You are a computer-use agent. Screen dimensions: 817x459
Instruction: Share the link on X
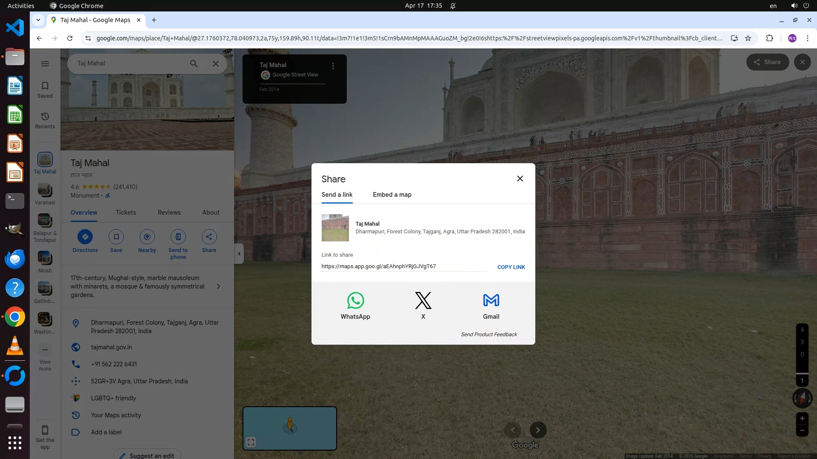point(423,300)
